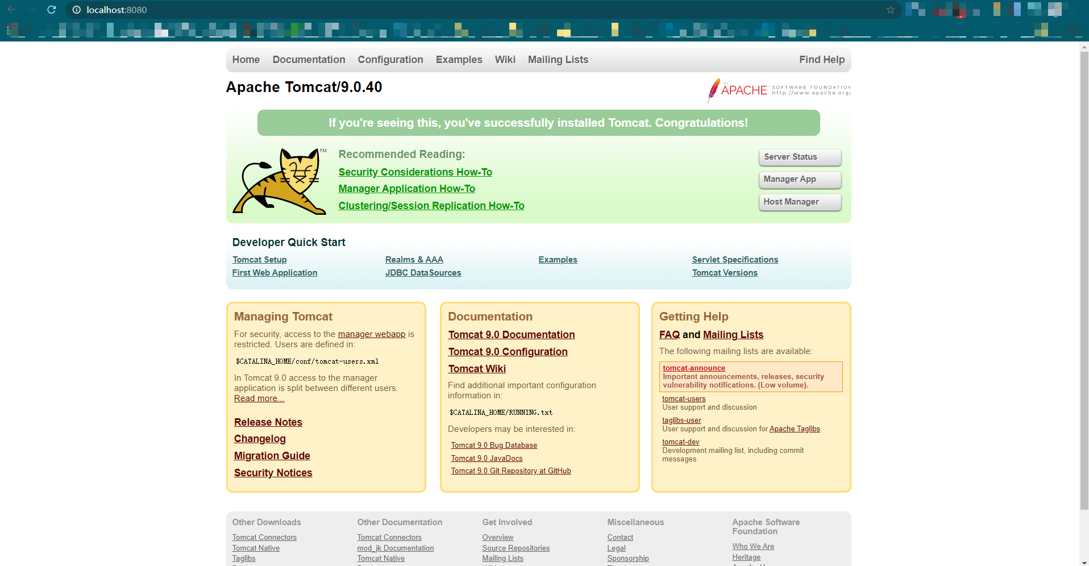Click the Manager App button
Image resolution: width=1089 pixels, height=566 pixels.
tap(800, 180)
